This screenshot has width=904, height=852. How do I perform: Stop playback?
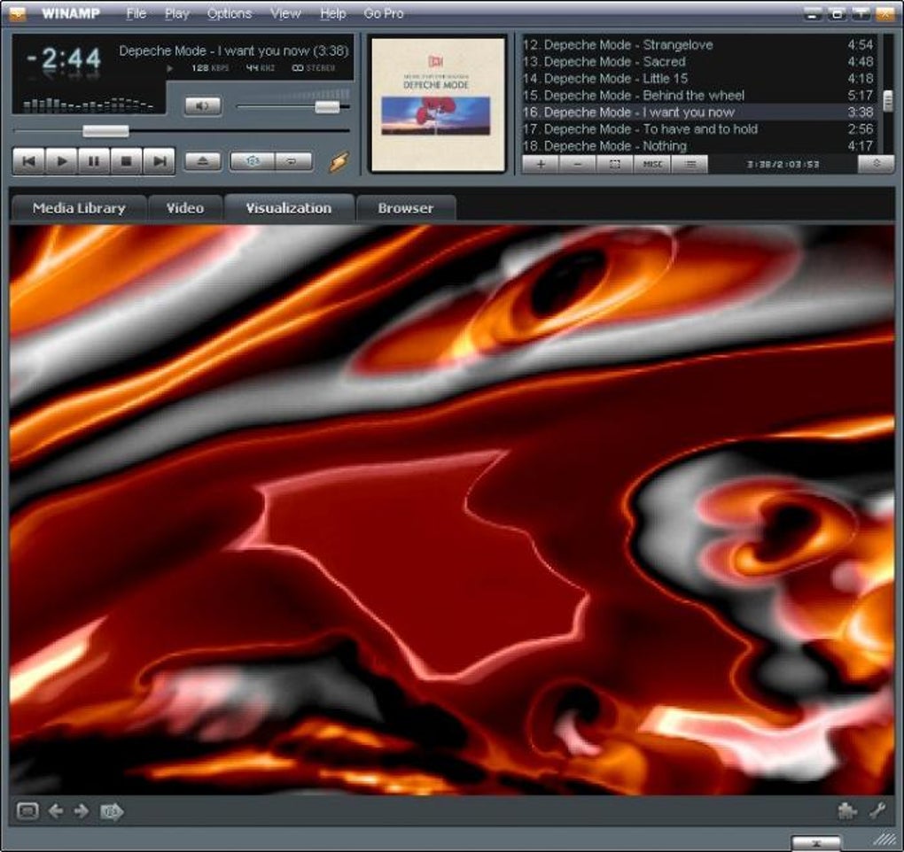126,161
